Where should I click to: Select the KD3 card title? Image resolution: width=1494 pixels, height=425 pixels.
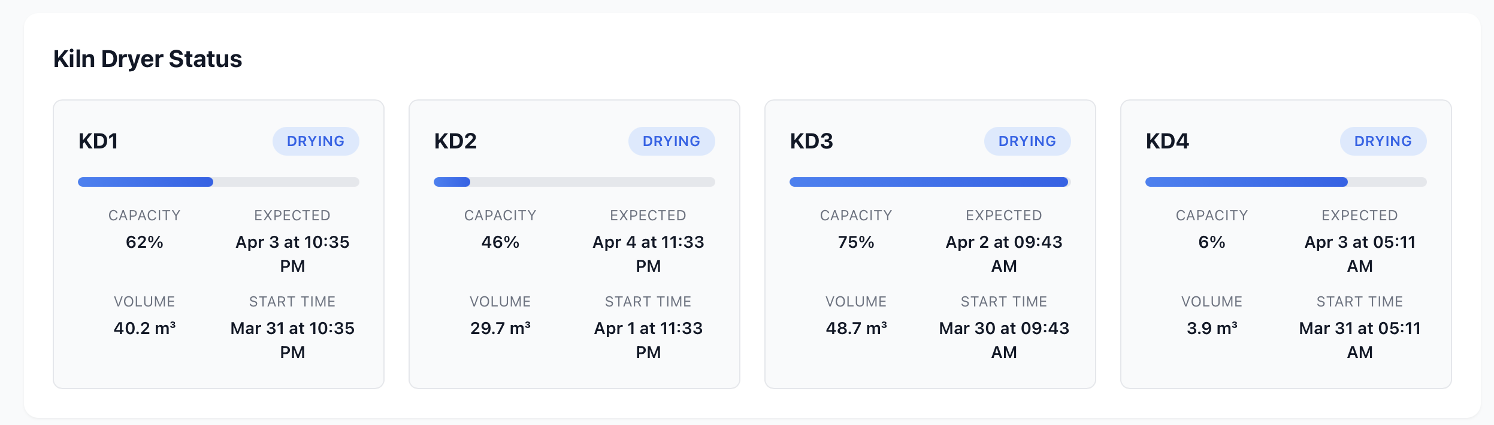pyautogui.click(x=812, y=141)
